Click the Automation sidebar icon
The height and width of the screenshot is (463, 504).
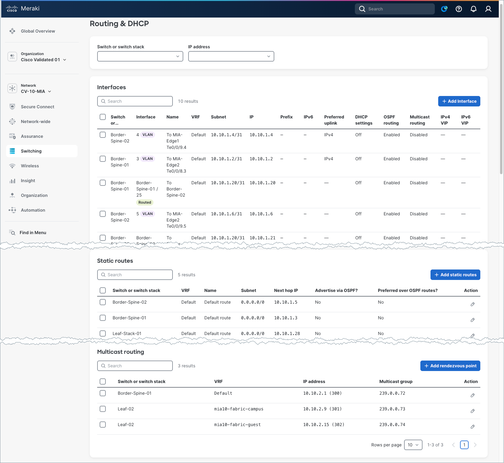click(x=12, y=210)
